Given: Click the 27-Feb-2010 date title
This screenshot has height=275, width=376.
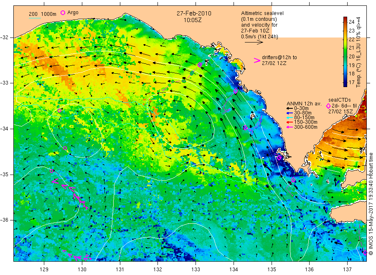Looking at the screenshot, I should 194,13.
